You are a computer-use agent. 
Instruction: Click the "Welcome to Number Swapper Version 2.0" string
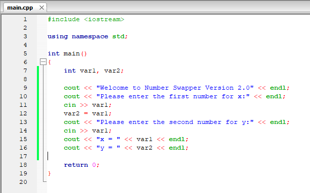coord(175,88)
